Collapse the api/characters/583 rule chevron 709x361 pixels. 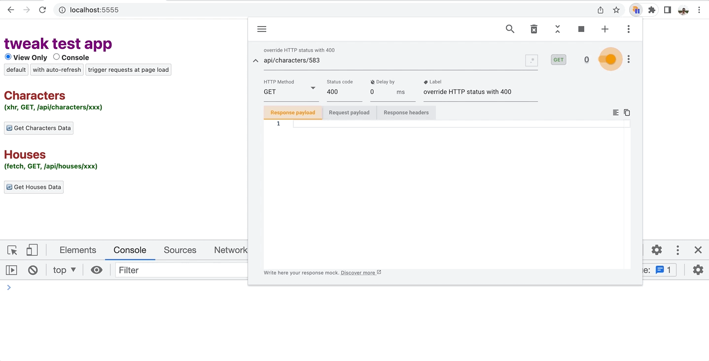[x=255, y=60]
